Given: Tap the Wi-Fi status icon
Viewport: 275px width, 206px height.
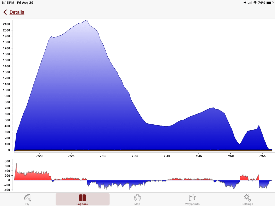Looking at the screenshot, I should pos(255,3).
